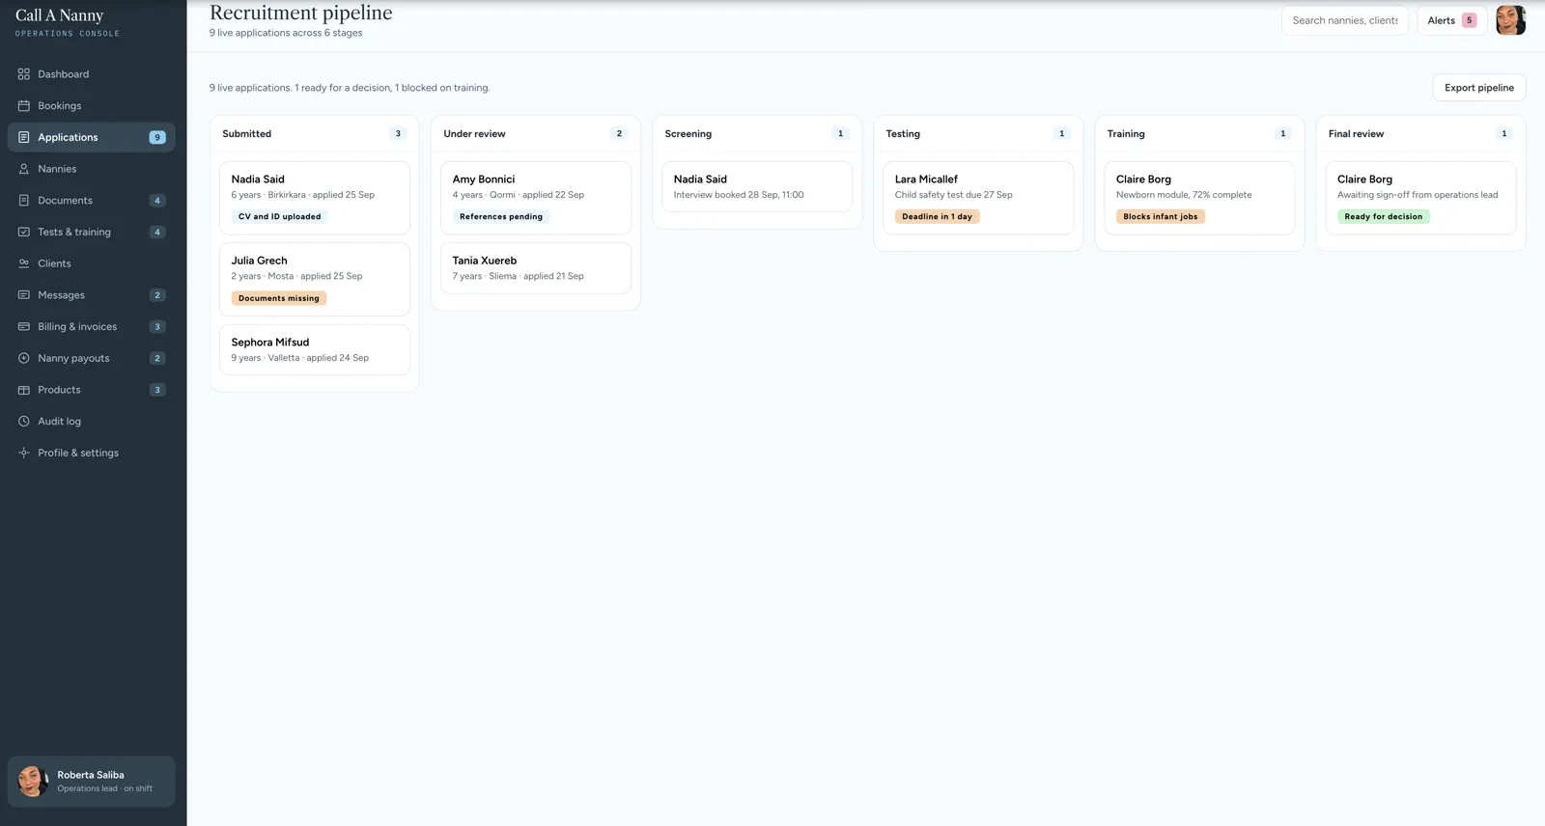1545x826 pixels.
Task: Click the Submitted column count badge
Action: [398, 134]
